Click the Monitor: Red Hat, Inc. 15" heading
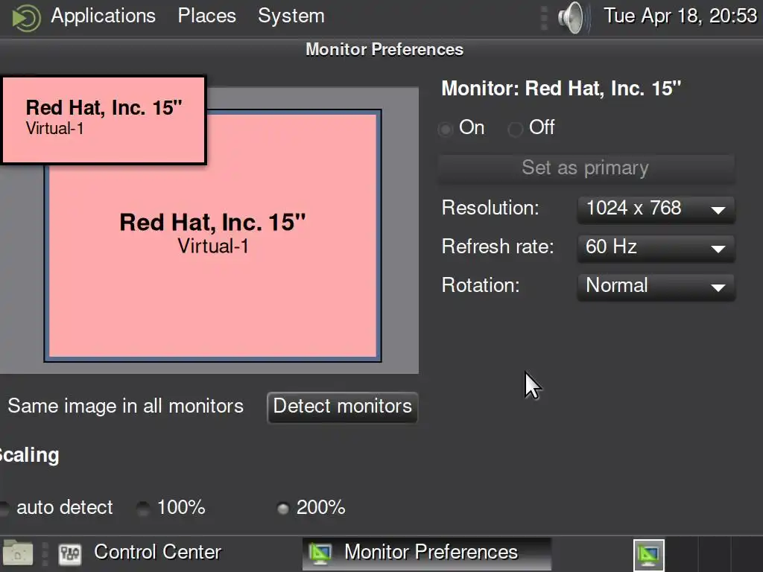The width and height of the screenshot is (763, 572). pyautogui.click(x=561, y=89)
